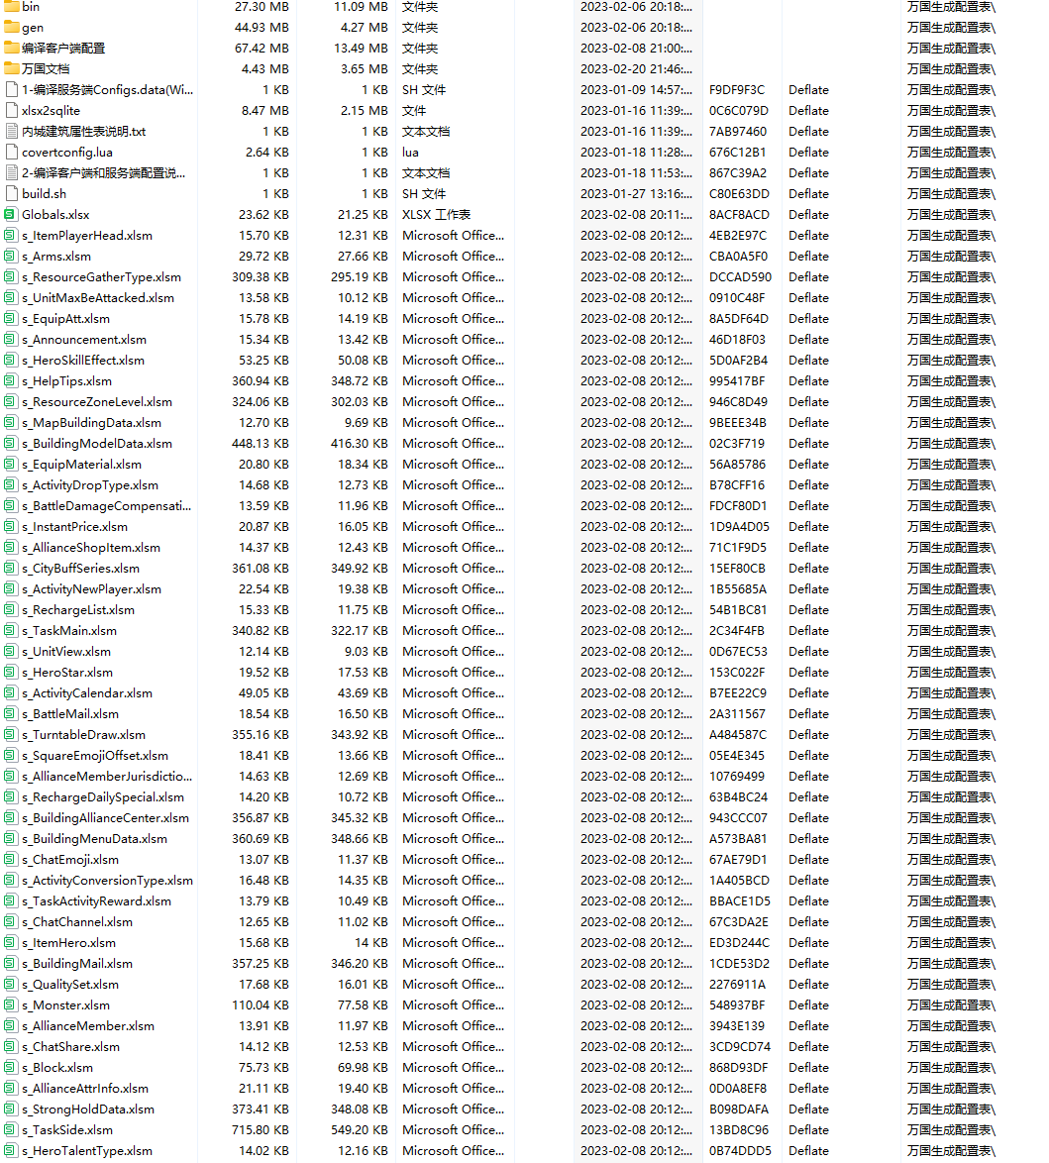
Task: Select s_BuildingModelData.xlsm in the list
Action: click(97, 443)
